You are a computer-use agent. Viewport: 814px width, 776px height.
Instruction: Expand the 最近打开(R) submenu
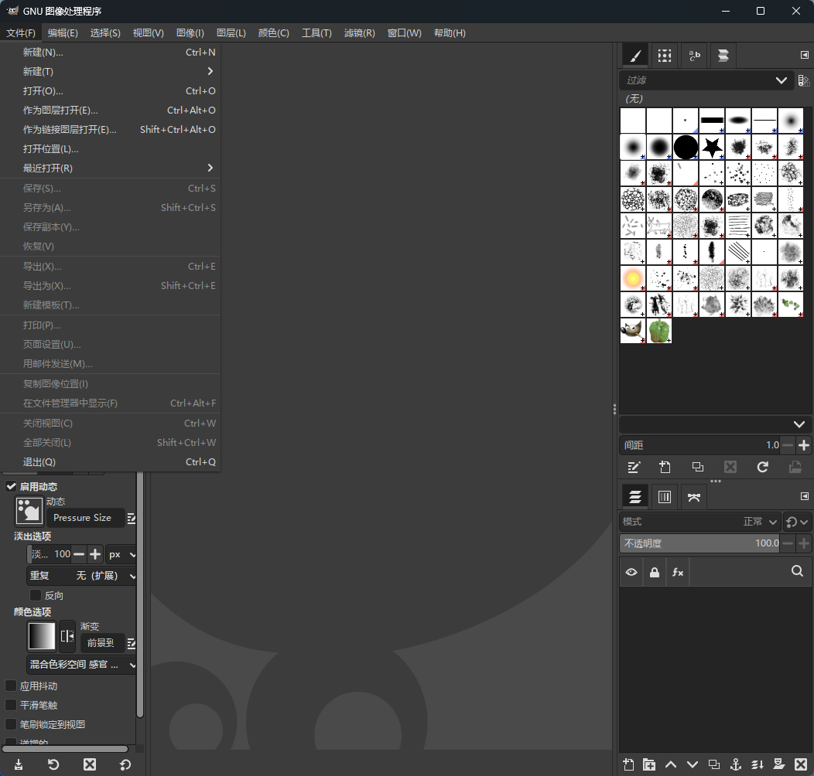(x=111, y=168)
